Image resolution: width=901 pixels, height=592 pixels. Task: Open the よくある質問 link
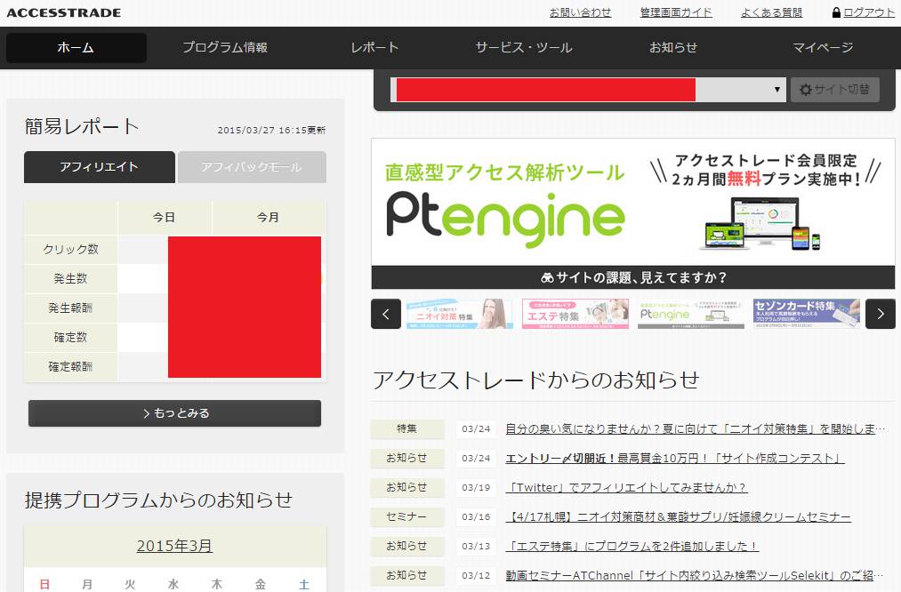pyautogui.click(x=771, y=12)
